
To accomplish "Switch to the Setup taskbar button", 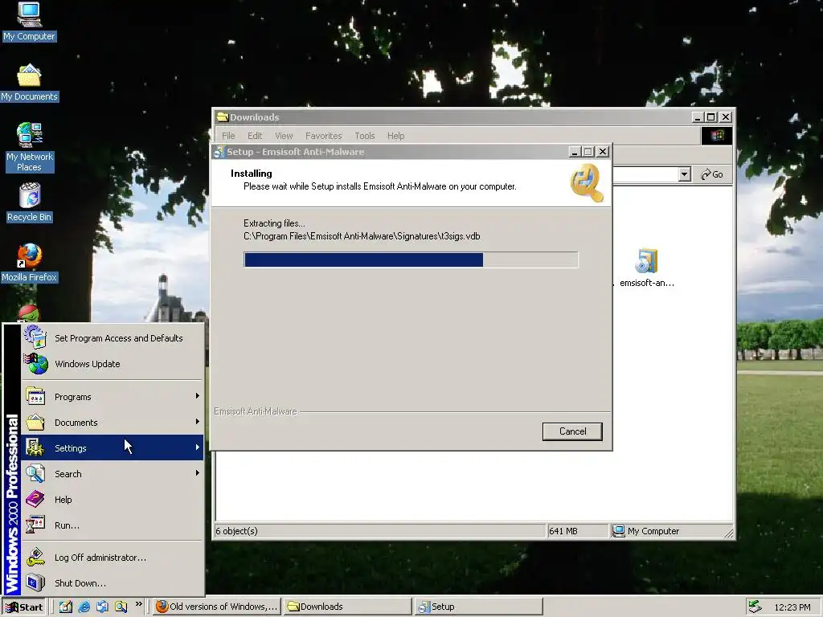I will pyautogui.click(x=477, y=607).
